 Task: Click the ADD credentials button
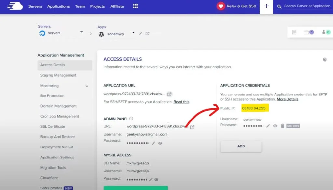(241, 146)
